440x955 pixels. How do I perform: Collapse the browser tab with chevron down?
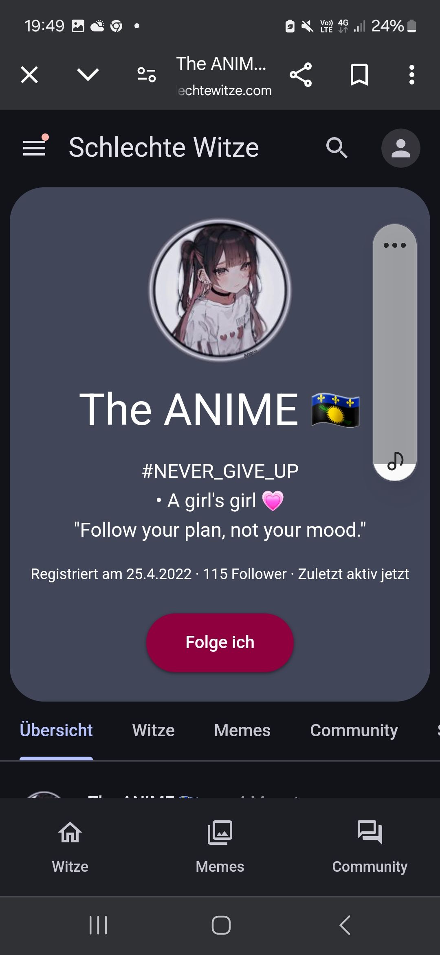point(88,75)
